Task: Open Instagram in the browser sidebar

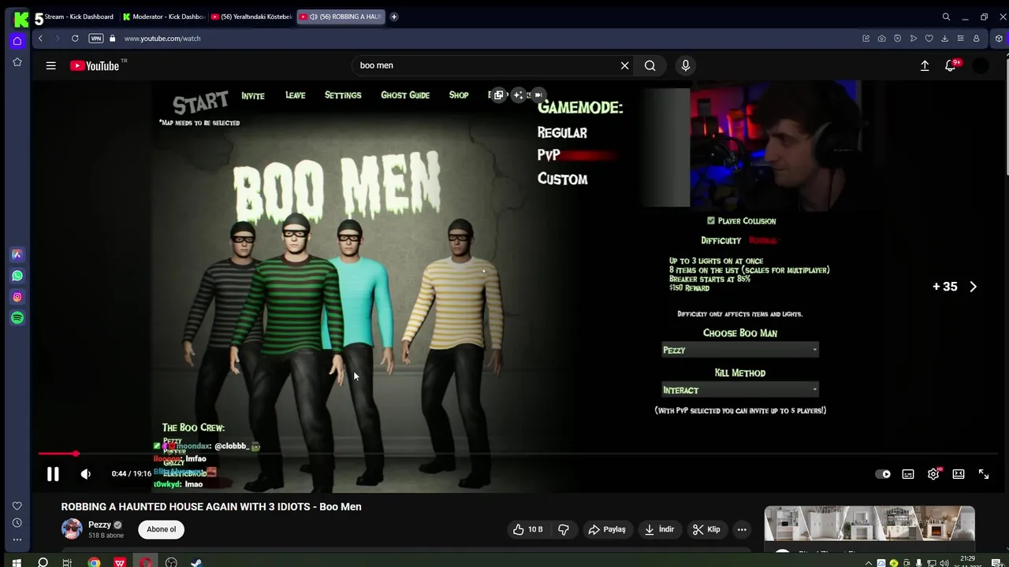Action: (x=17, y=297)
